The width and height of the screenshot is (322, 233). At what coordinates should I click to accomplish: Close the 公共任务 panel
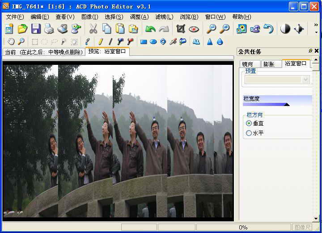[317, 51]
